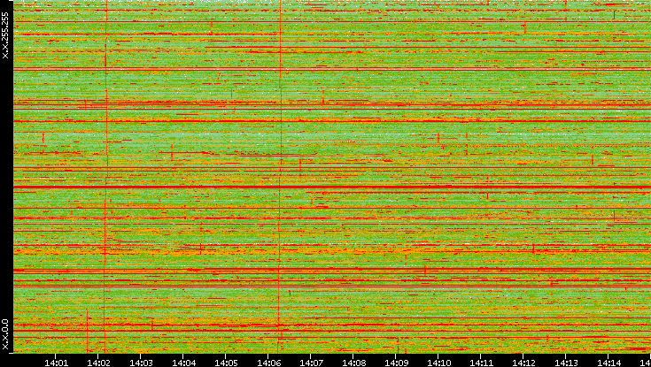Select the 14:09 time axis label
Viewport: 651px width, 367px height.
[x=397, y=363]
